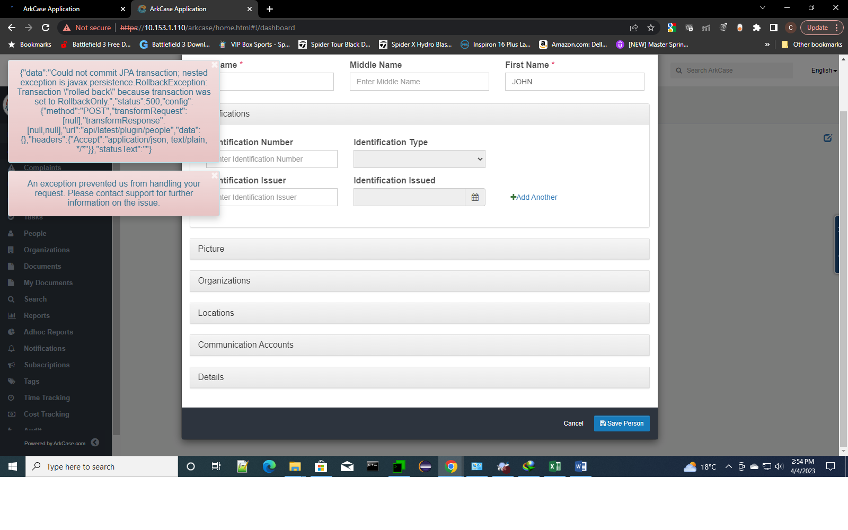Image resolution: width=848 pixels, height=530 pixels.
Task: Expand the Details section
Action: click(420, 377)
